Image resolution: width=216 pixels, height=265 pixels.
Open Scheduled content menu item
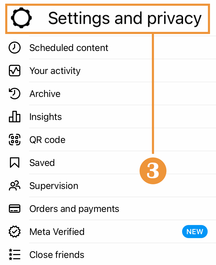[69, 48]
